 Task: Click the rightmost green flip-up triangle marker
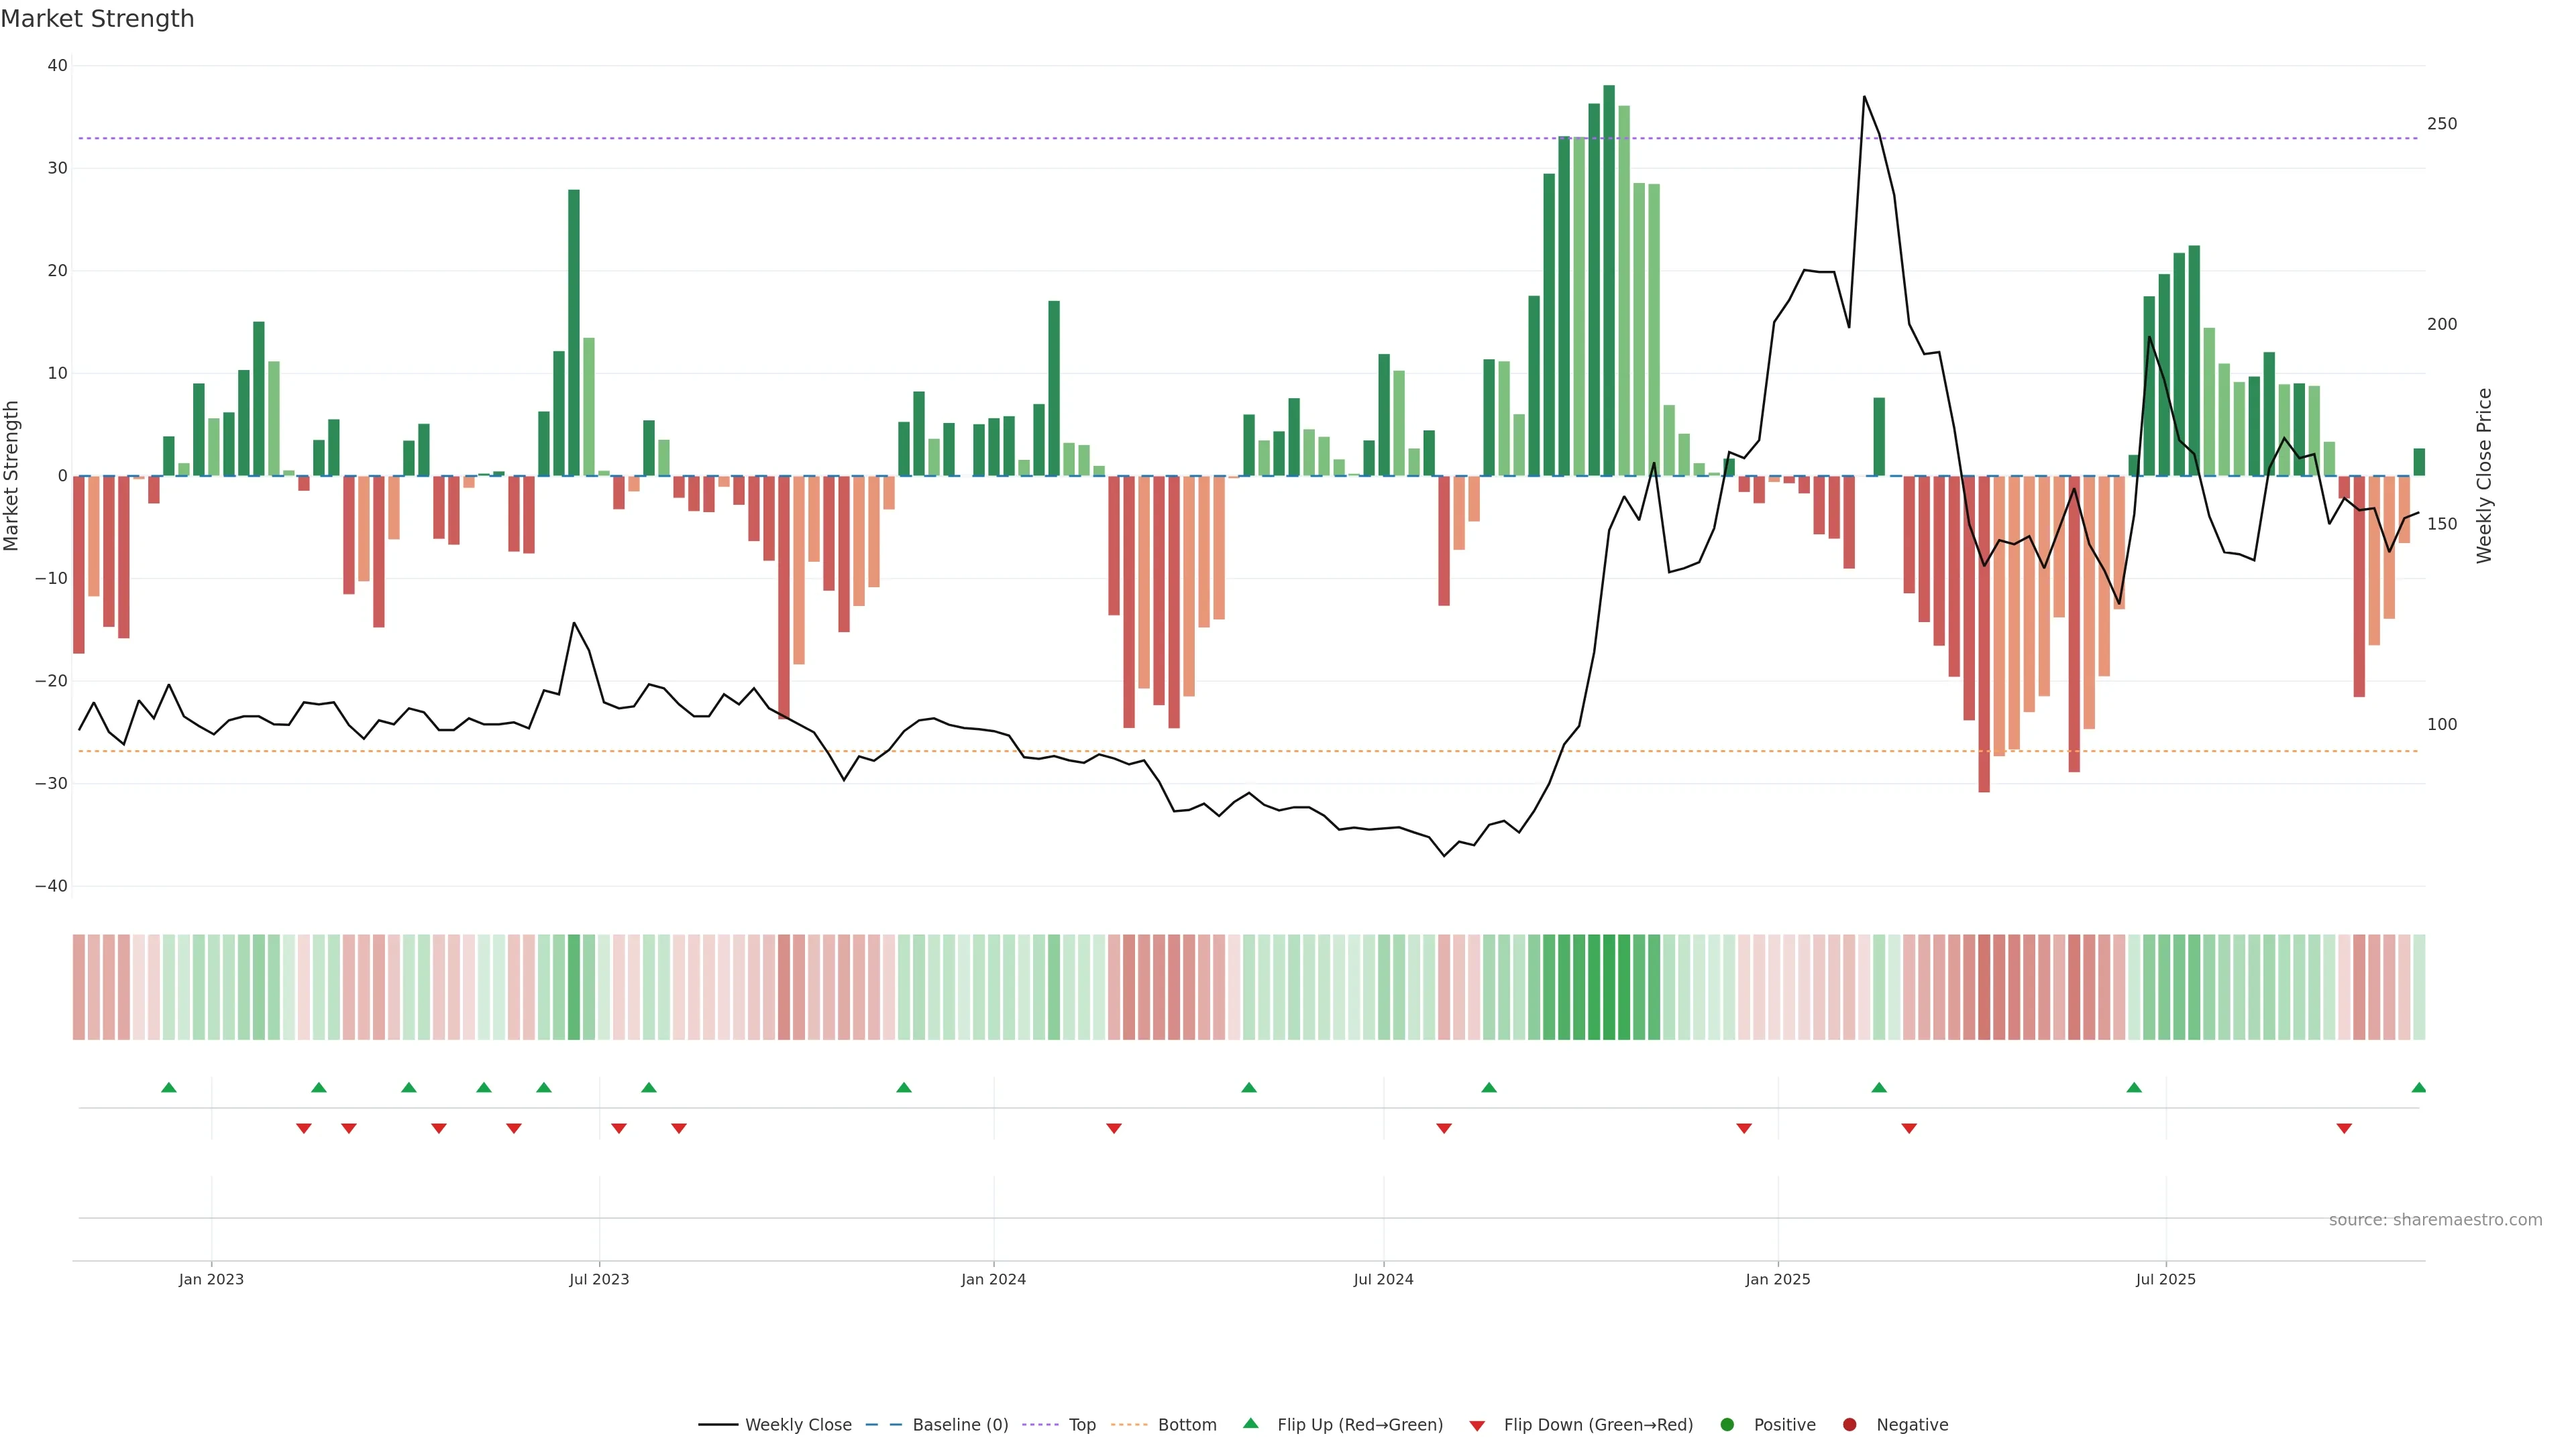tap(2418, 1087)
